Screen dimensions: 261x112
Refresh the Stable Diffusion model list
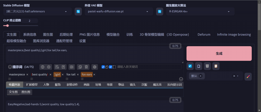78,12
